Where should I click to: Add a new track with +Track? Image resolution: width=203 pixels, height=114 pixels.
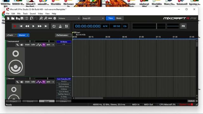coord(10,35)
